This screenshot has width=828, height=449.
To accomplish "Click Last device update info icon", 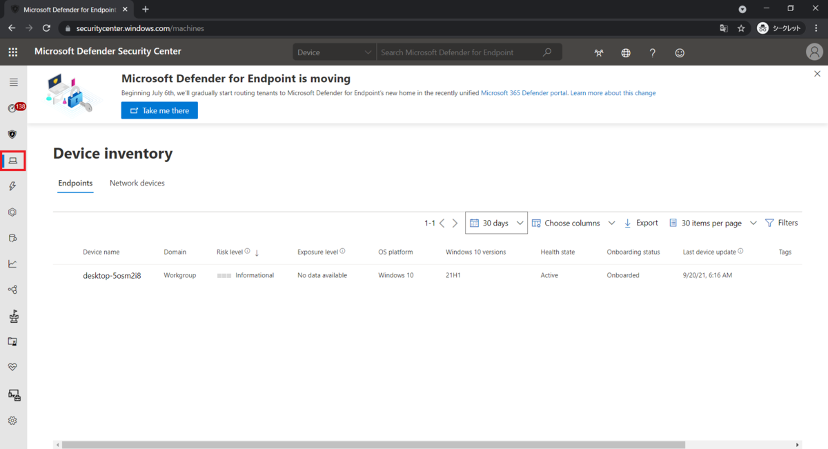I will point(740,252).
